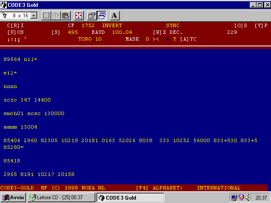
Task: Click the Mark selection toolbar icon
Action: 46,16
